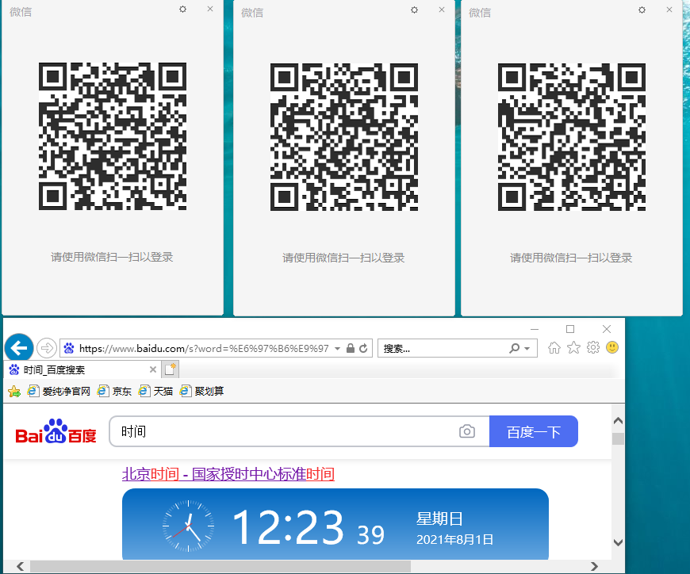Viewport: 690px width, 574px height.
Task: Click the QR code in middle WeChat window
Action: point(344,137)
